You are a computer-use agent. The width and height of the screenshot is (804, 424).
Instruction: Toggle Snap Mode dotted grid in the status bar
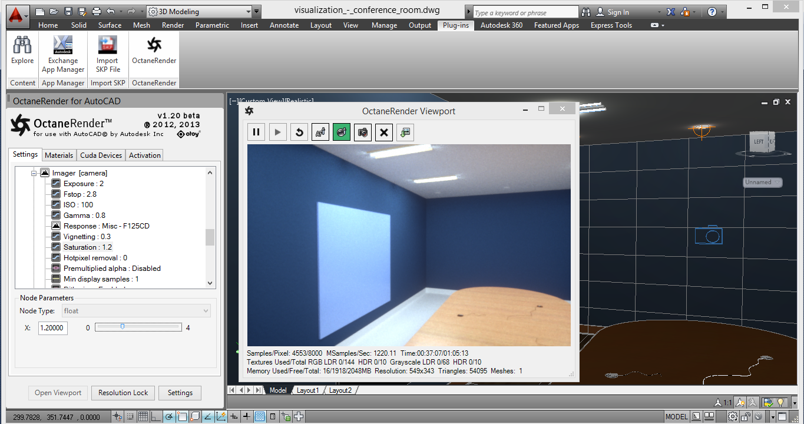130,416
